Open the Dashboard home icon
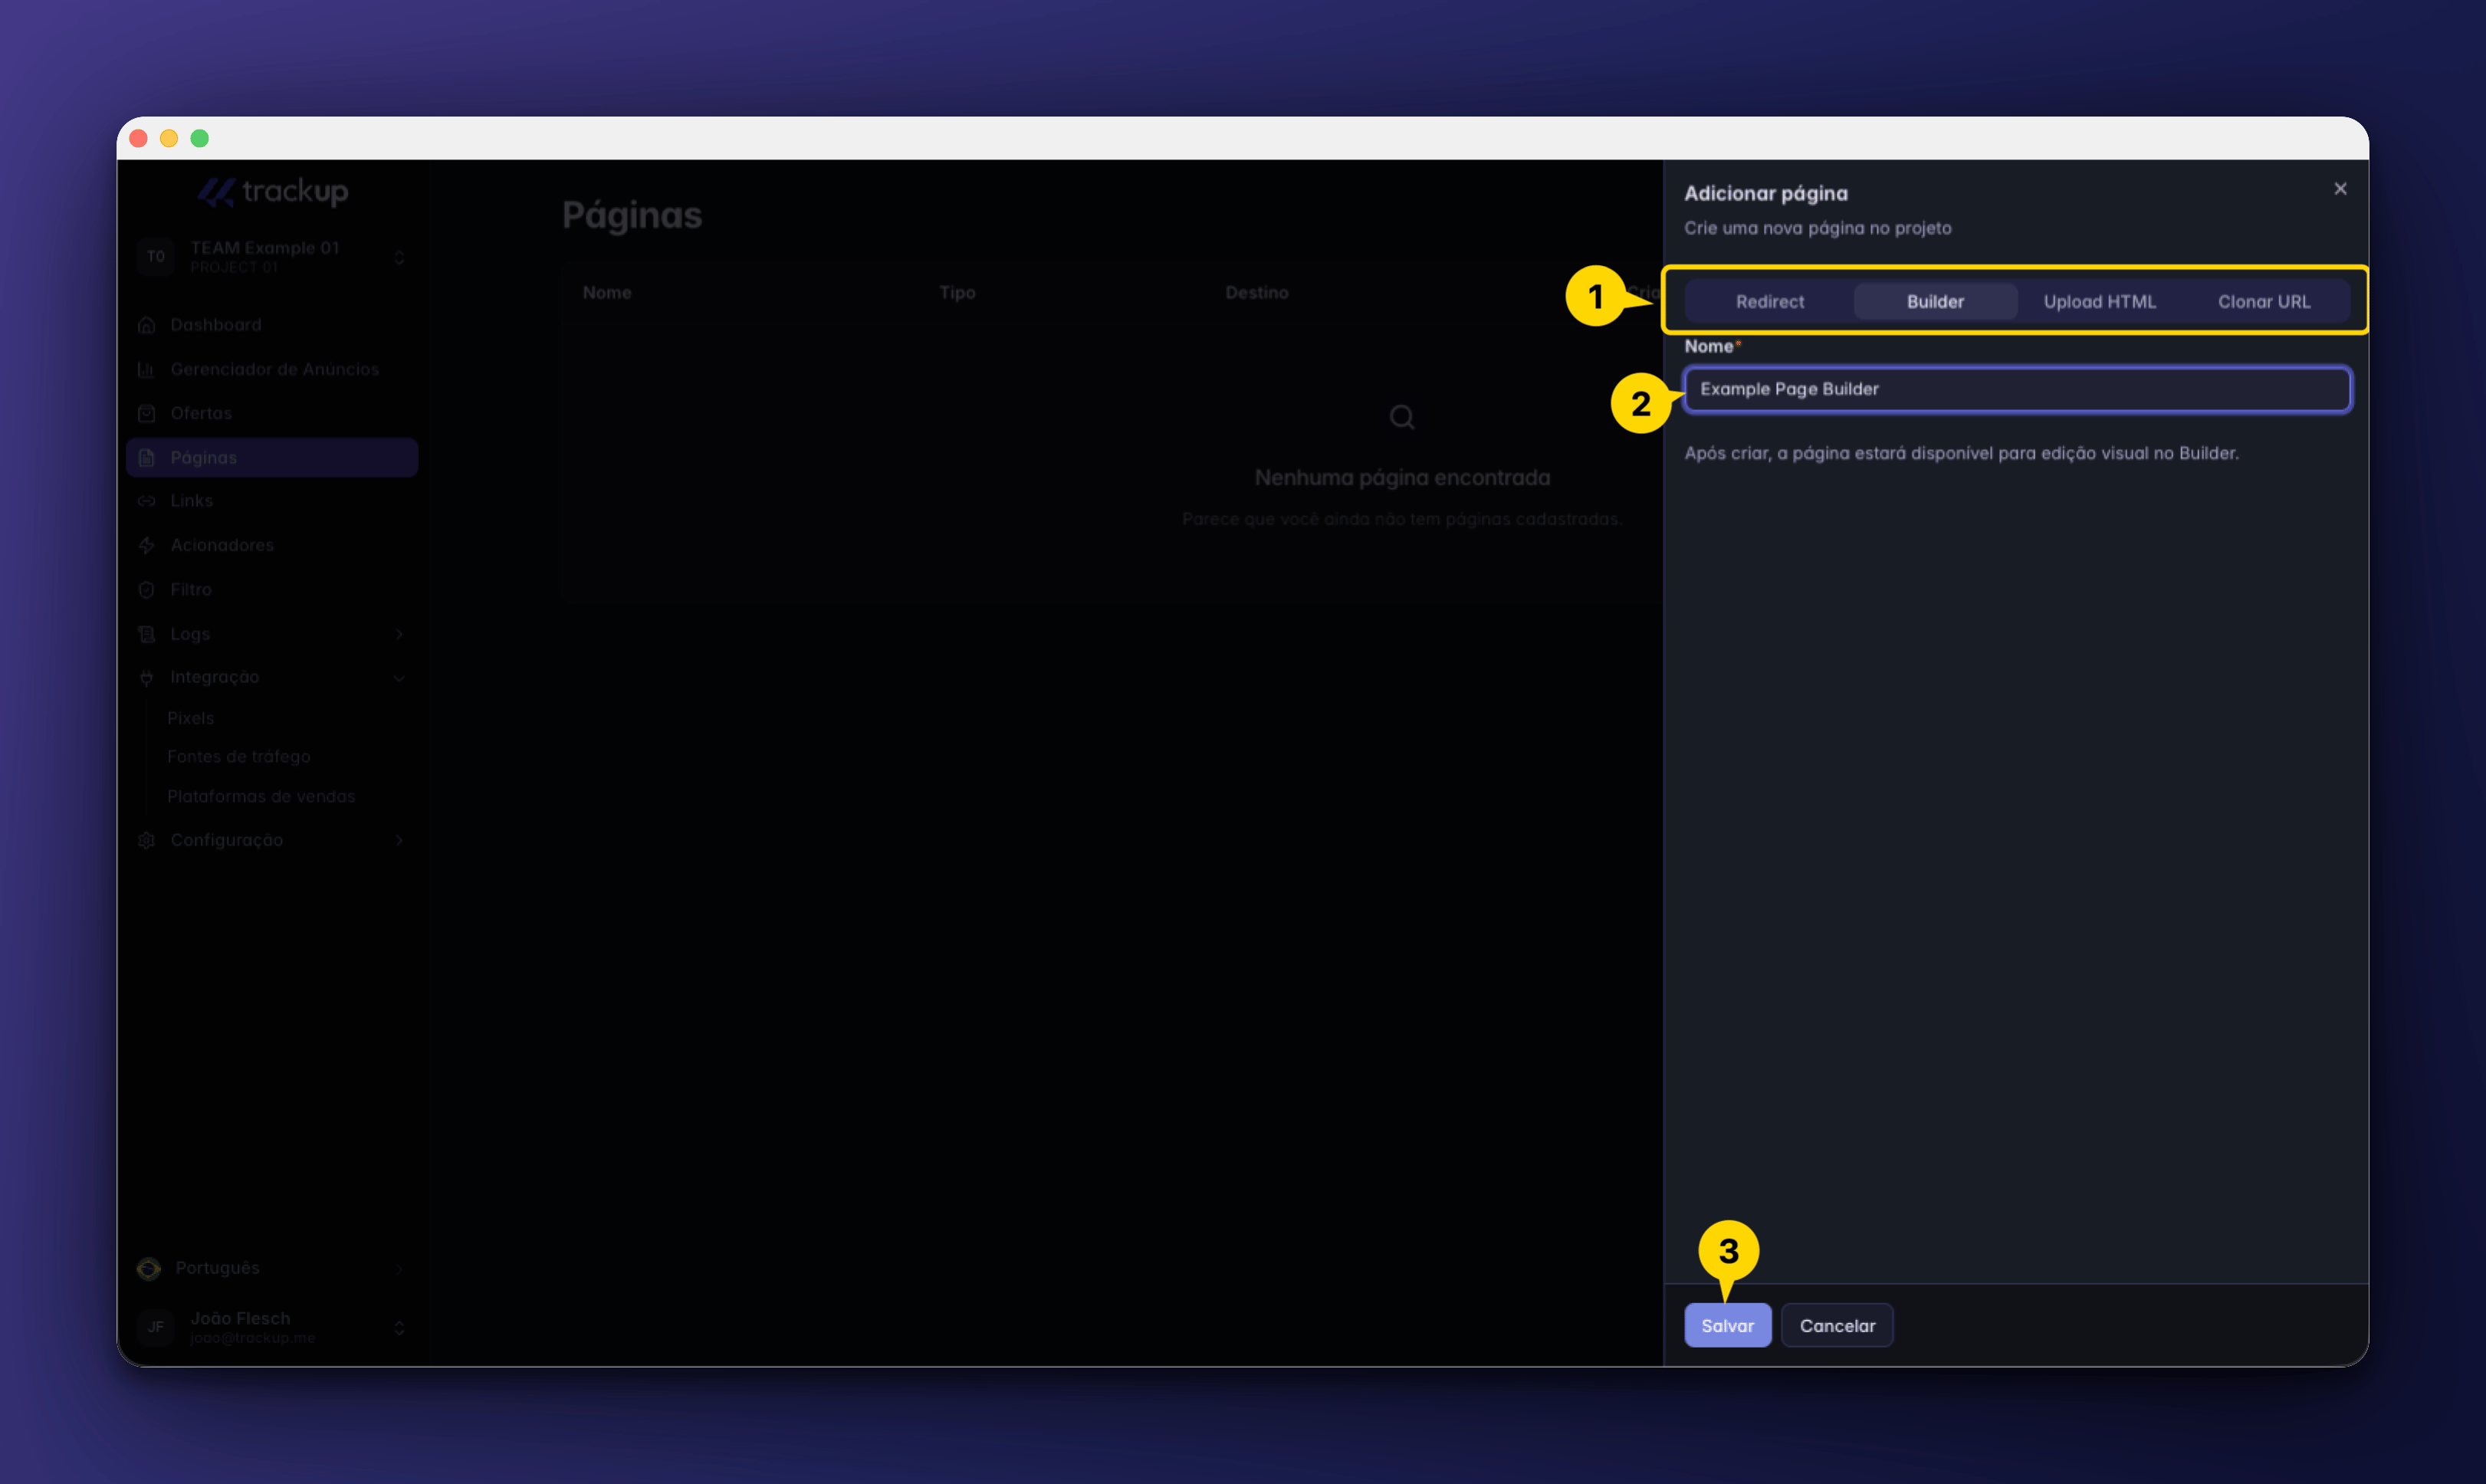 tap(147, 325)
